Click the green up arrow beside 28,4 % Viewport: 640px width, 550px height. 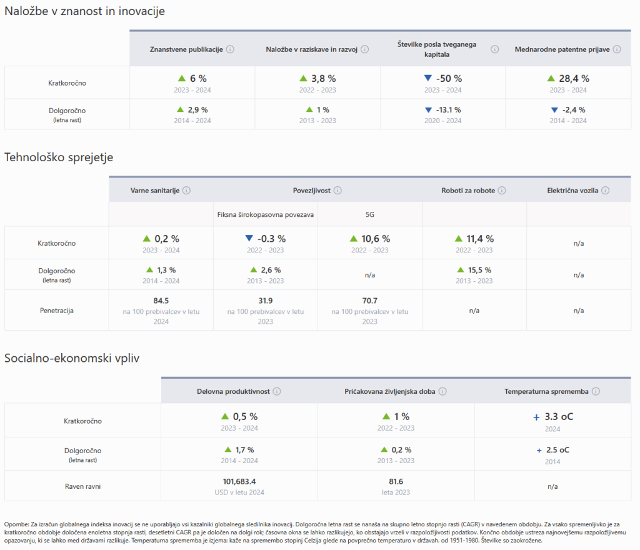tap(551, 78)
